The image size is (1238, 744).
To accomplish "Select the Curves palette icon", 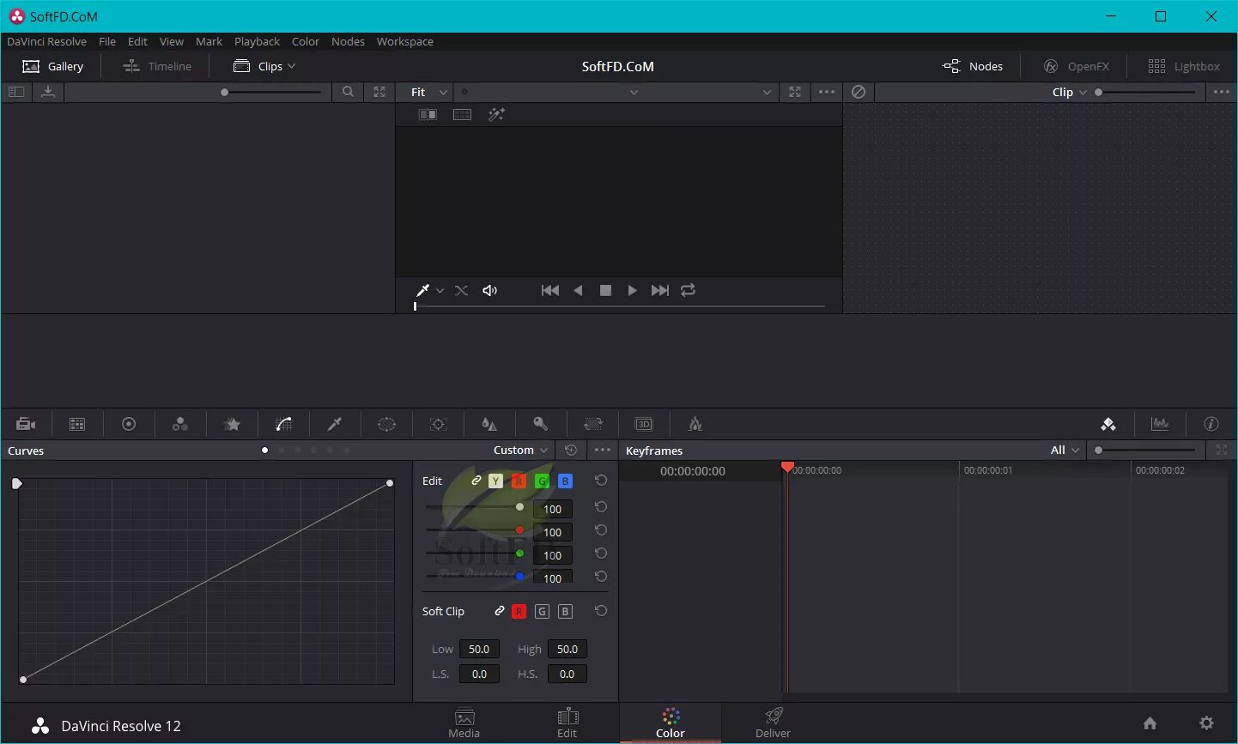I will (283, 424).
